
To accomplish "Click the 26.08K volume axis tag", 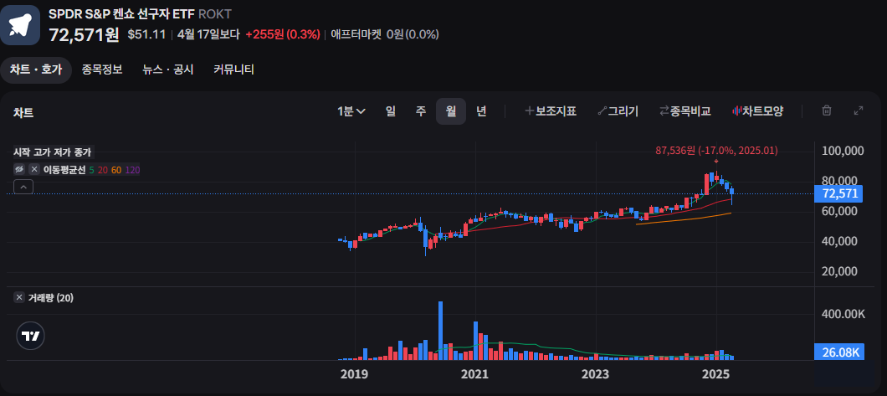I will click(x=840, y=352).
